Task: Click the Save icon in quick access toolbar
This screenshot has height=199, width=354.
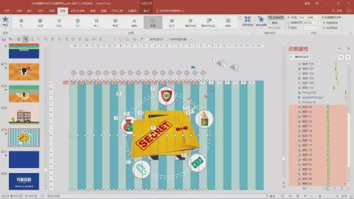Action: click(x=4, y=39)
